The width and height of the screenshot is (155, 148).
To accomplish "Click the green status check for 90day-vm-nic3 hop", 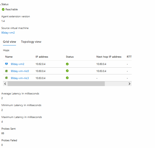I will pos(67,78).
